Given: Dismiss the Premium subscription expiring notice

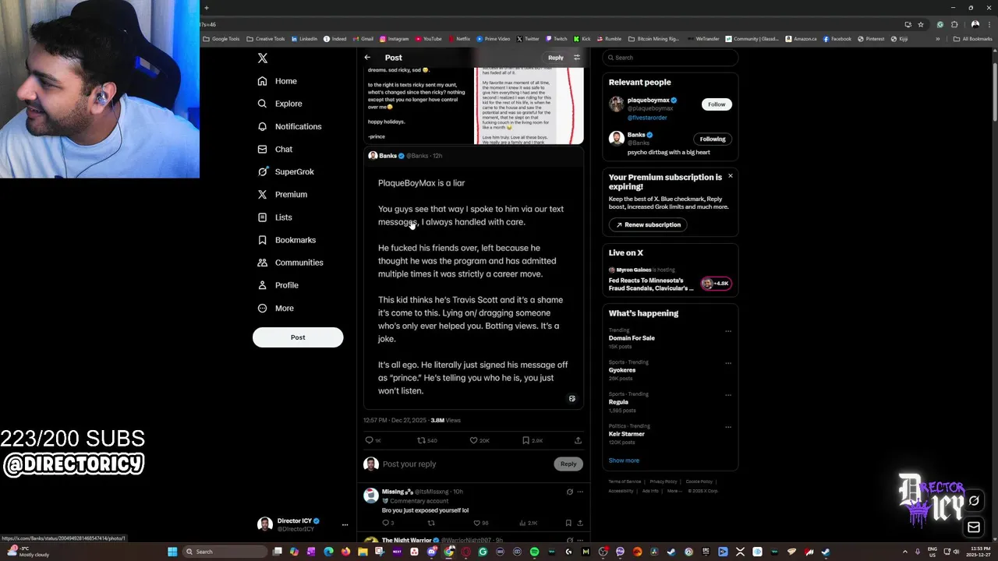Looking at the screenshot, I should pyautogui.click(x=730, y=176).
